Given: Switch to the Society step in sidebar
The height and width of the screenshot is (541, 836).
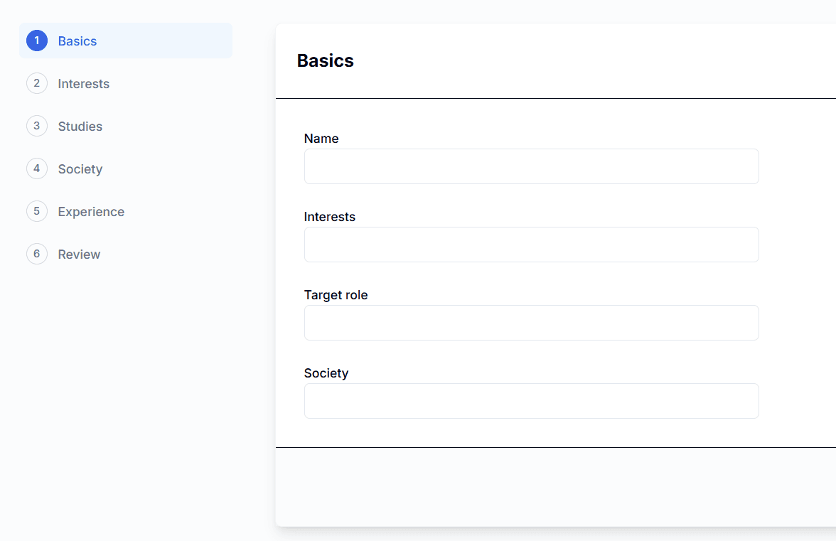Looking at the screenshot, I should click(x=80, y=169).
